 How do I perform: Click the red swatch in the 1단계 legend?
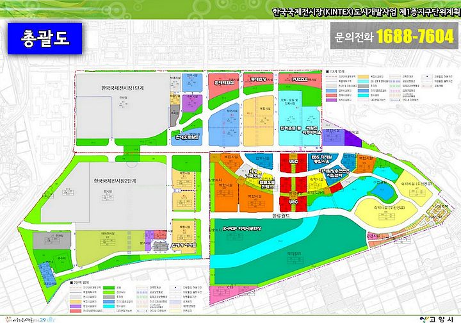tap(332, 95)
